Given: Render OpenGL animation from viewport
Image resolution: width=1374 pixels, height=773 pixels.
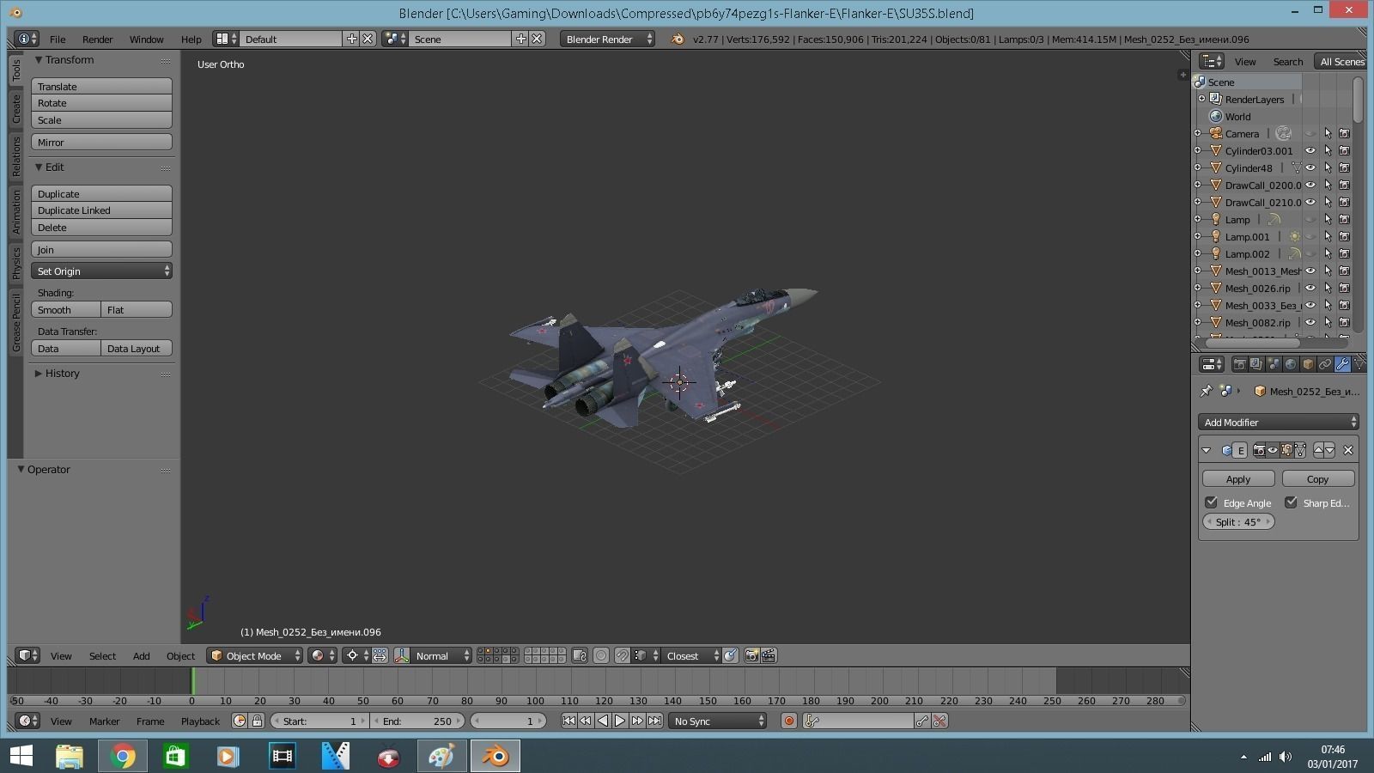Looking at the screenshot, I should point(769,655).
